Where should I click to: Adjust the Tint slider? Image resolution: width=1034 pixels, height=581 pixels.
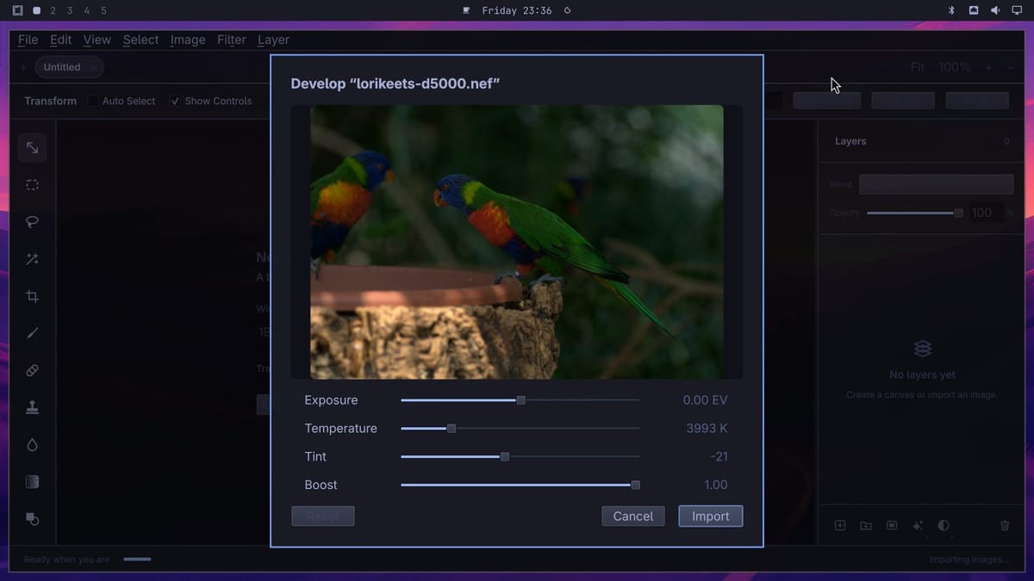(x=520, y=457)
